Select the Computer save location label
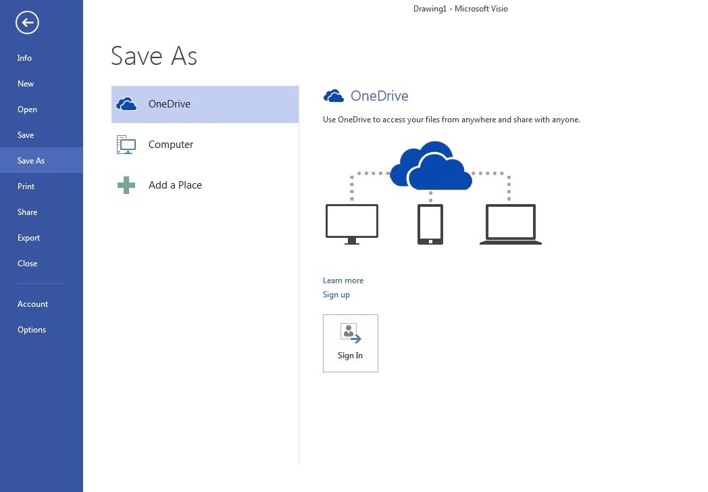The height and width of the screenshot is (492, 708). (x=171, y=145)
